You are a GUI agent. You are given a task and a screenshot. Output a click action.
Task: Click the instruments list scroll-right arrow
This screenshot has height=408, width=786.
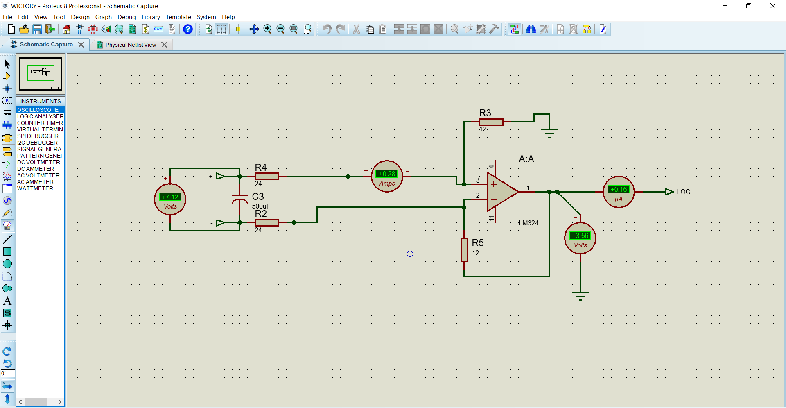point(60,402)
